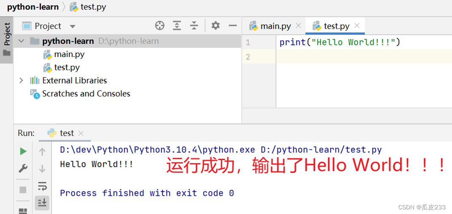Click the Project panel title label

(x=48, y=26)
